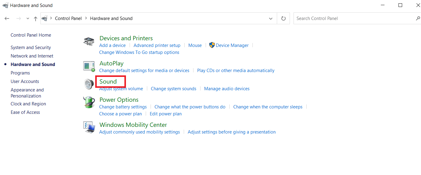The height and width of the screenshot is (175, 421).
Task: Open the Devices and Printers heading
Action: [126, 38]
